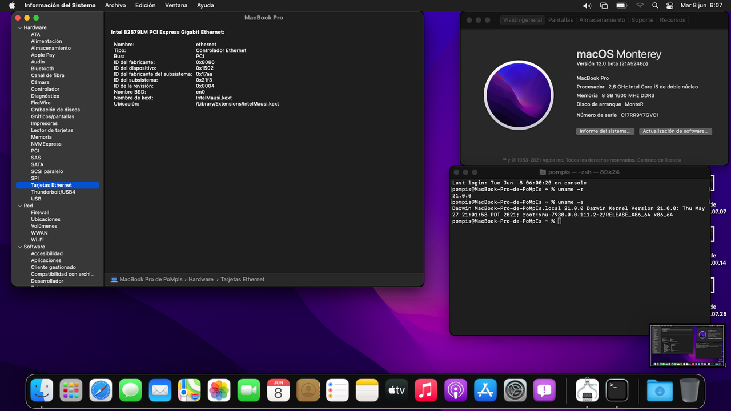Switch to the Pantallas tab
This screenshot has width=731, height=411.
(560, 20)
